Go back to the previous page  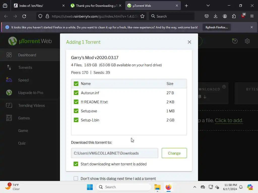pos(6,16)
